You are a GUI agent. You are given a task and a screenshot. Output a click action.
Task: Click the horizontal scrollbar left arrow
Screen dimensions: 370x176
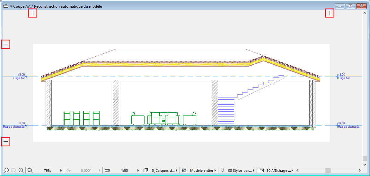click(297, 170)
